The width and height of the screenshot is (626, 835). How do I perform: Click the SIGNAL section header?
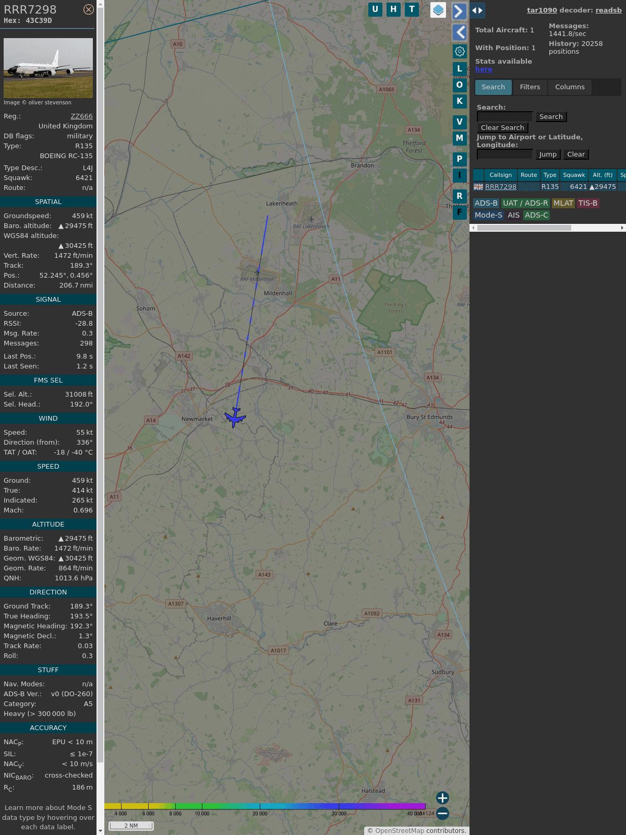48,299
